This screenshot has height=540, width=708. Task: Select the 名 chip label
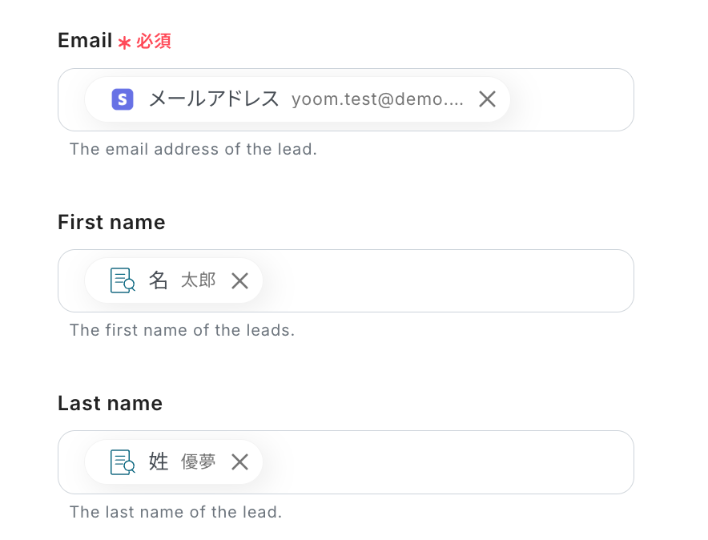tap(159, 280)
